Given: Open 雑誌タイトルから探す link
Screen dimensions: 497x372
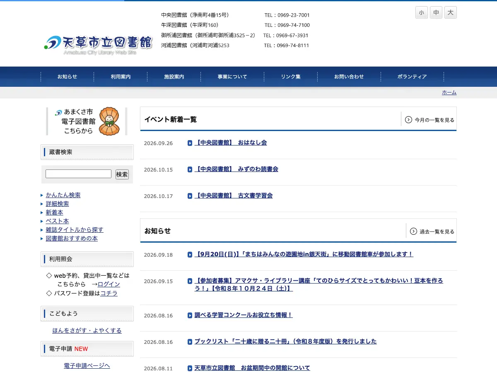Looking at the screenshot, I should 75,230.
